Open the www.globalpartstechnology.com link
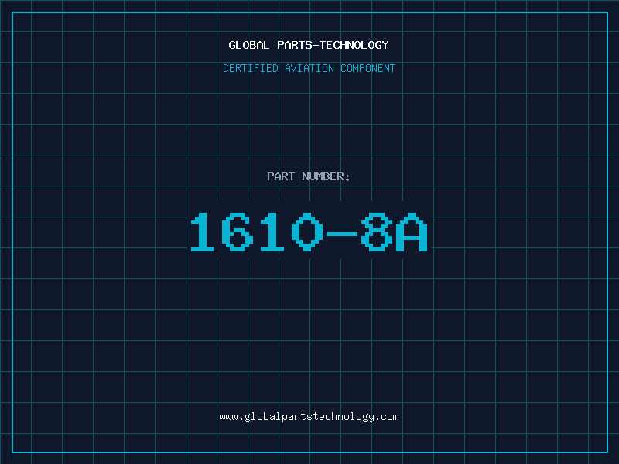The height and width of the screenshot is (464, 619). coord(309,417)
